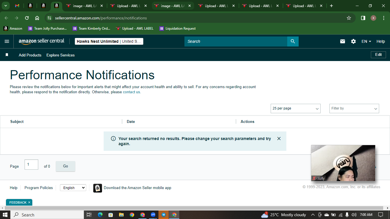Open Chrome's side panel

pos(363,18)
